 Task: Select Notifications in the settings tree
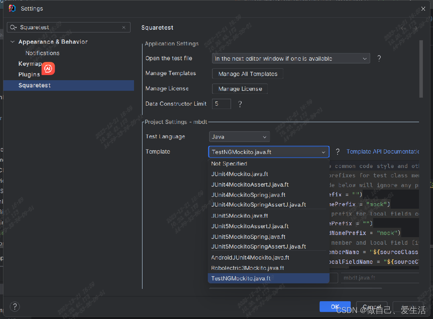[42, 53]
